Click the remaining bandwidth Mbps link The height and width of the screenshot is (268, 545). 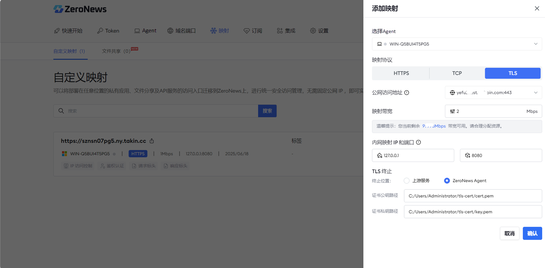[434, 126]
